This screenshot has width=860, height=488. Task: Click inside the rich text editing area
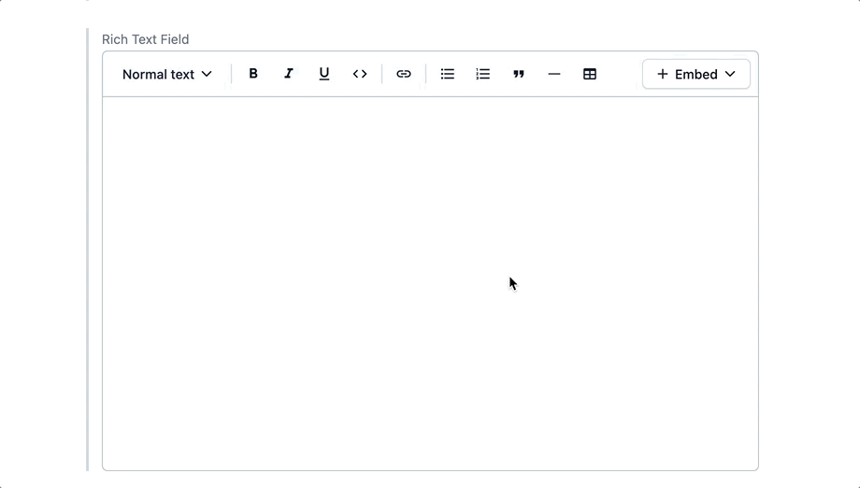(x=431, y=283)
